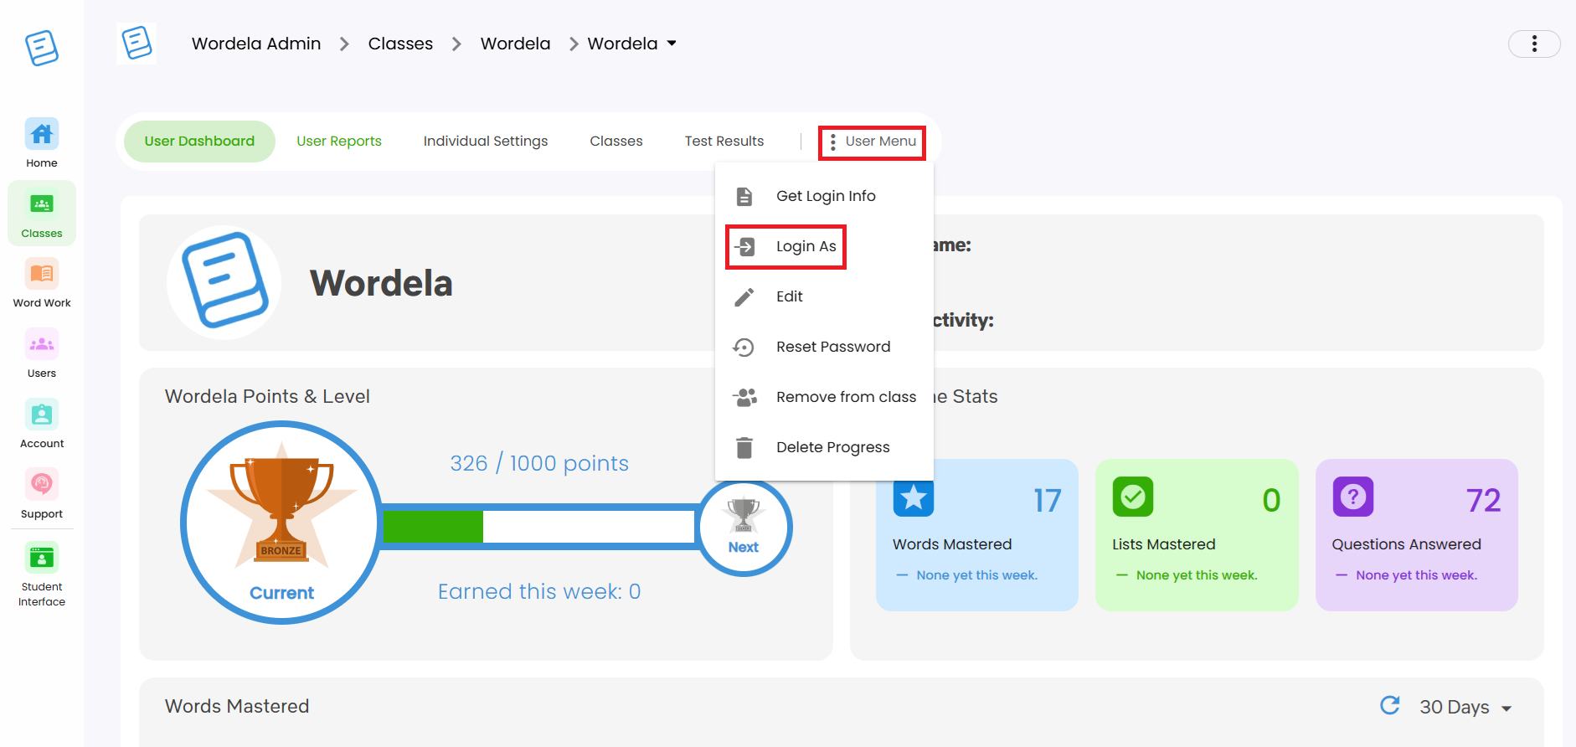Expand the Wordela breadcrumb dropdown arrow
Image resolution: width=1576 pixels, height=747 pixels.
click(x=672, y=44)
